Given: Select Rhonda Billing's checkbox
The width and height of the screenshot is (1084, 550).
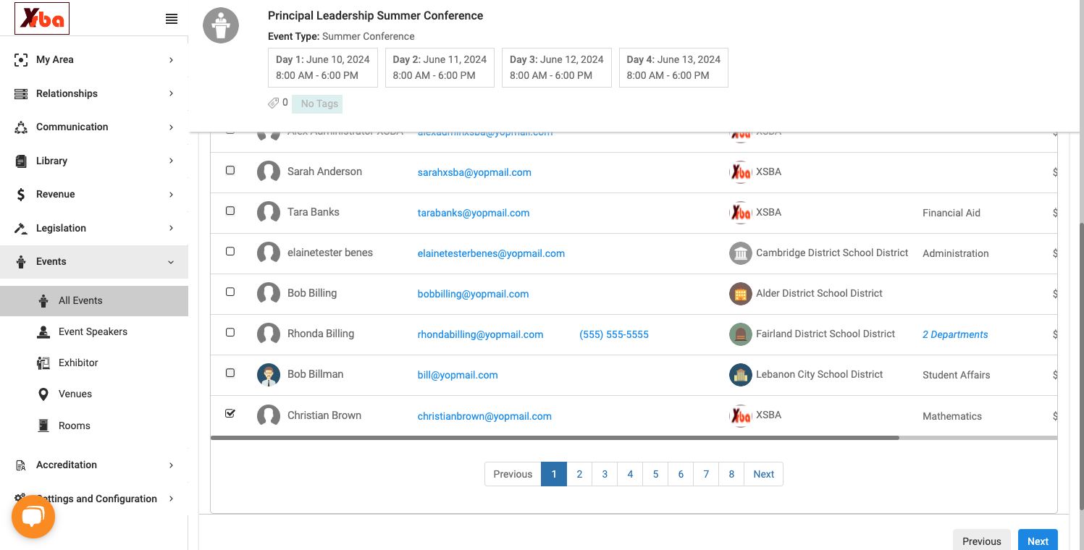Looking at the screenshot, I should (230, 333).
